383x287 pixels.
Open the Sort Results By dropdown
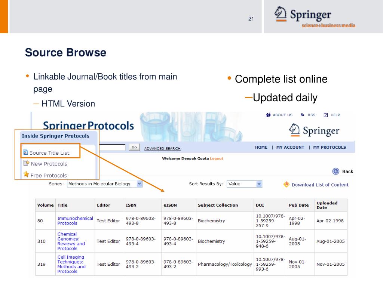point(244,184)
